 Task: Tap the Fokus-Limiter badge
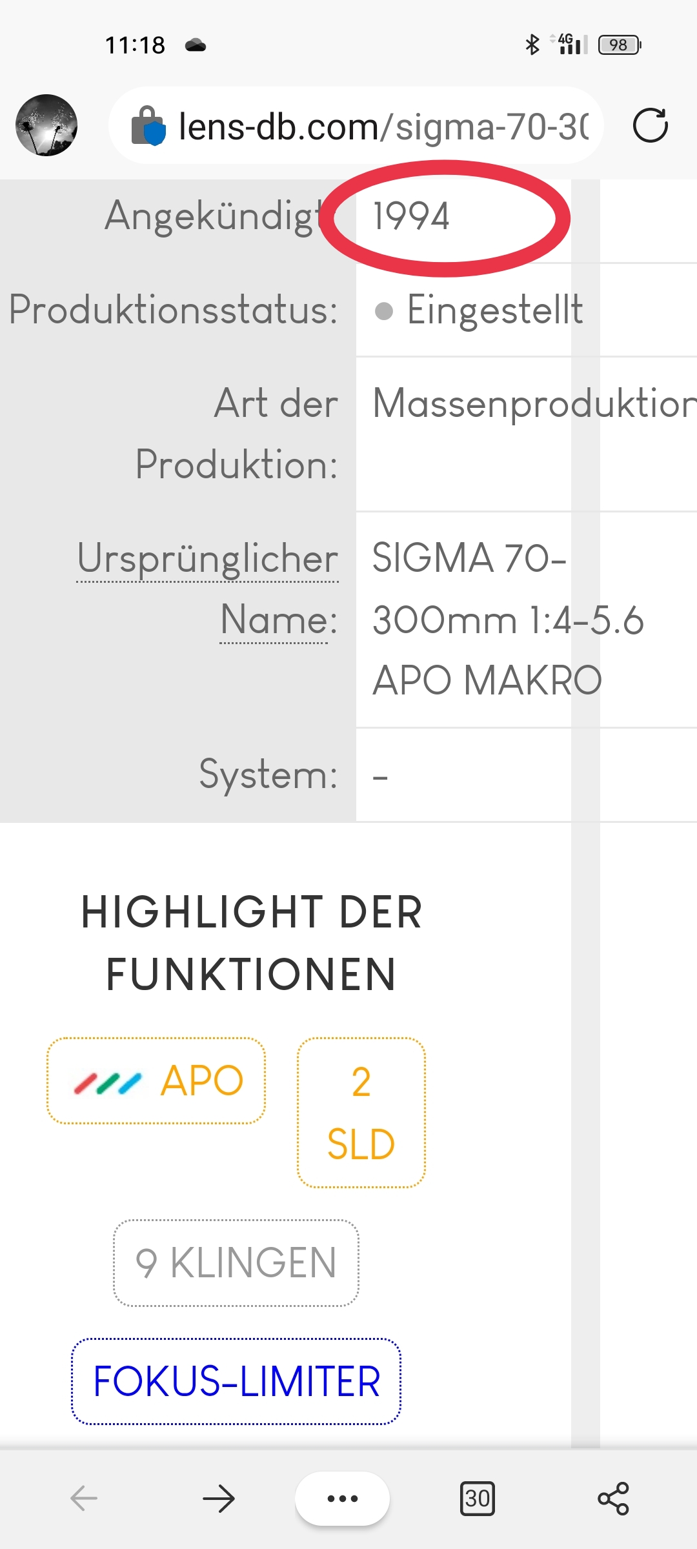pyautogui.click(x=236, y=1382)
